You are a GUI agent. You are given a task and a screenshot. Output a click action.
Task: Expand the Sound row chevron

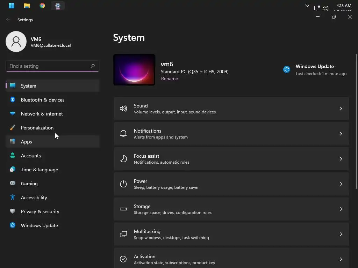pyautogui.click(x=341, y=109)
